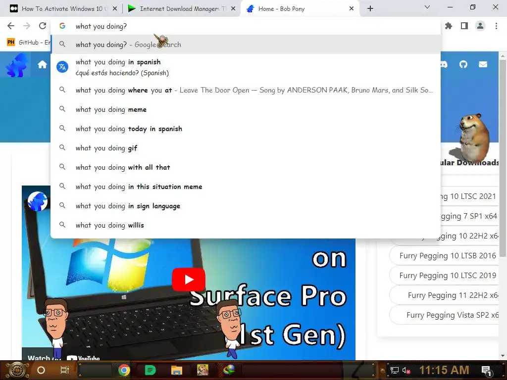Click 'Watch on YouTube' on the video
Image resolution: width=507 pixels, height=380 pixels.
[63, 358]
